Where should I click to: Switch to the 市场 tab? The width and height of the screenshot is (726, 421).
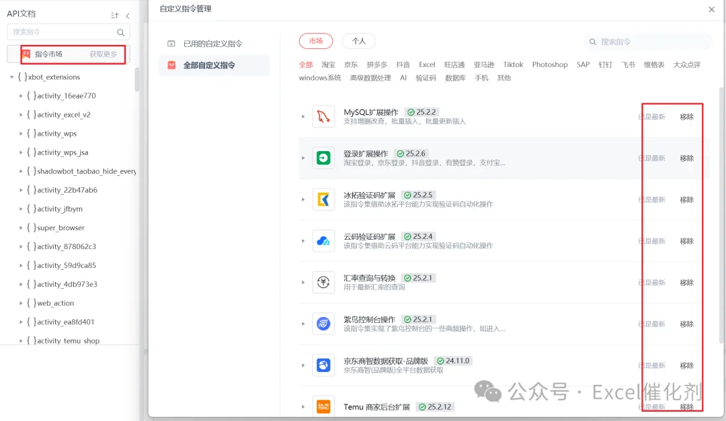(x=316, y=41)
